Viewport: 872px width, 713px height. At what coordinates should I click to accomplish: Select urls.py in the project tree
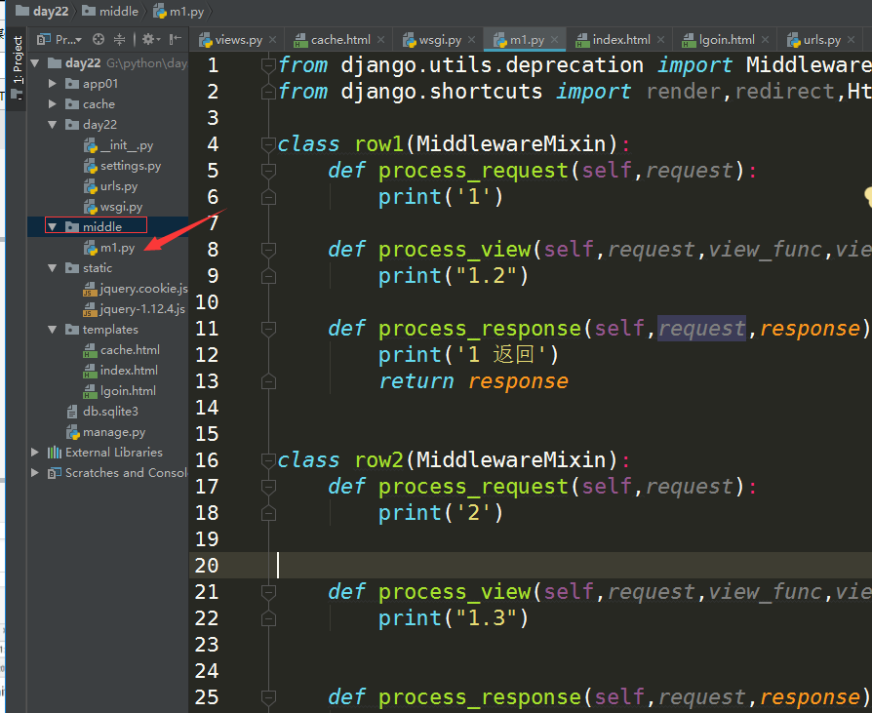[x=110, y=187]
